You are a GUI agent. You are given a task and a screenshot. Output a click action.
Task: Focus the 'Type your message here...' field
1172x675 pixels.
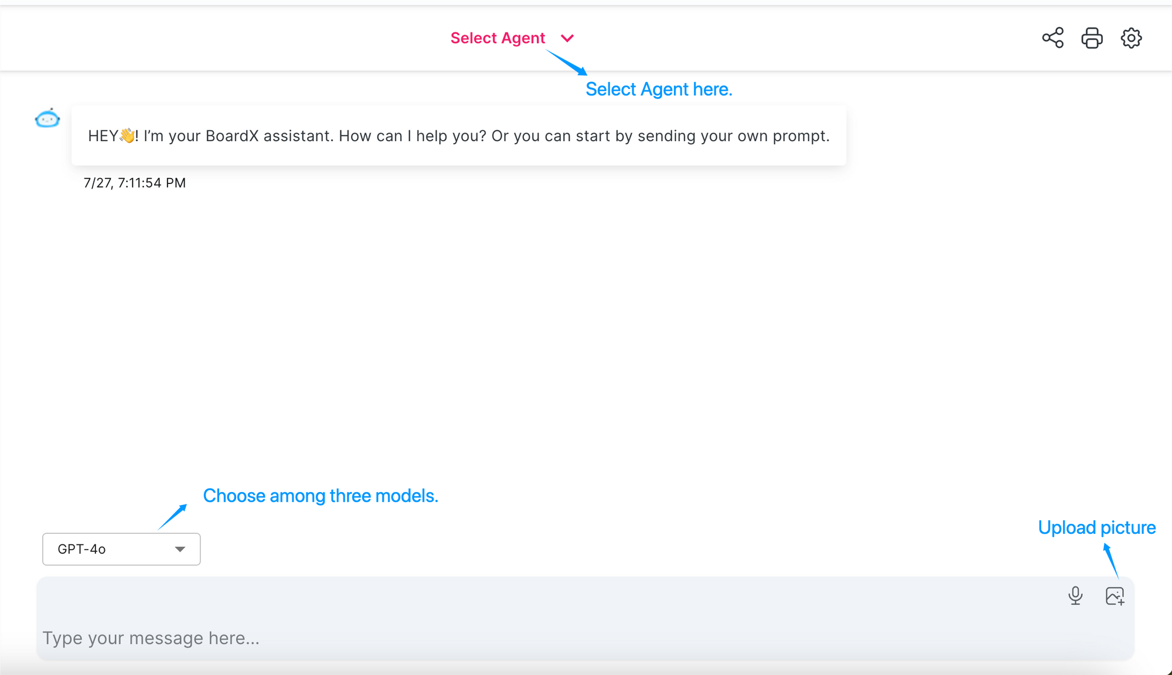[x=585, y=619]
